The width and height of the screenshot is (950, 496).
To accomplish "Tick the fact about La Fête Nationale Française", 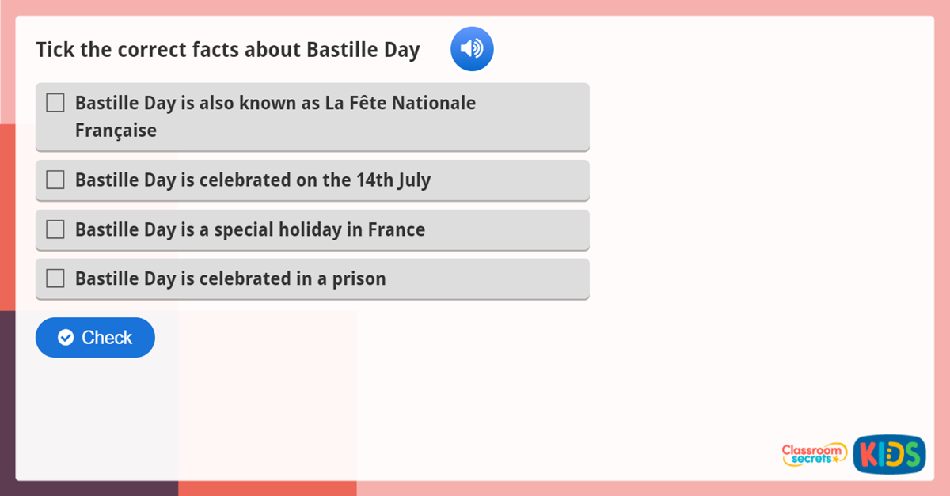I will click(x=55, y=102).
